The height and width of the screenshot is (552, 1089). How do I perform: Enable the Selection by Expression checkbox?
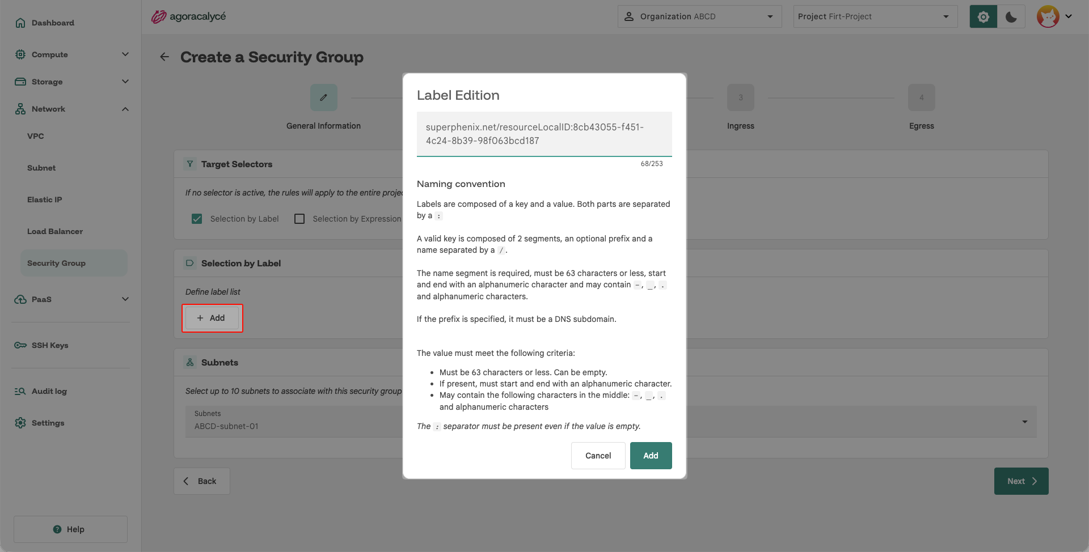(299, 219)
